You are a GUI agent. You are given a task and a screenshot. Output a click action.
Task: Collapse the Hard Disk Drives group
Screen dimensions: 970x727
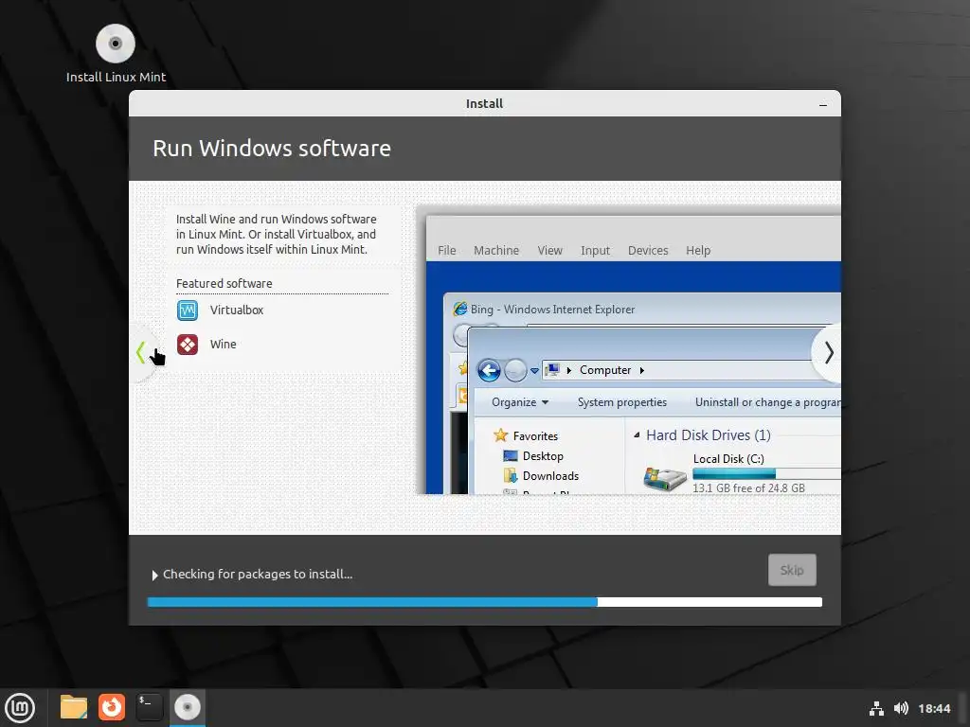coord(637,435)
